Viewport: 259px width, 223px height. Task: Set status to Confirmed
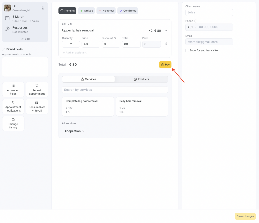pos(127,11)
